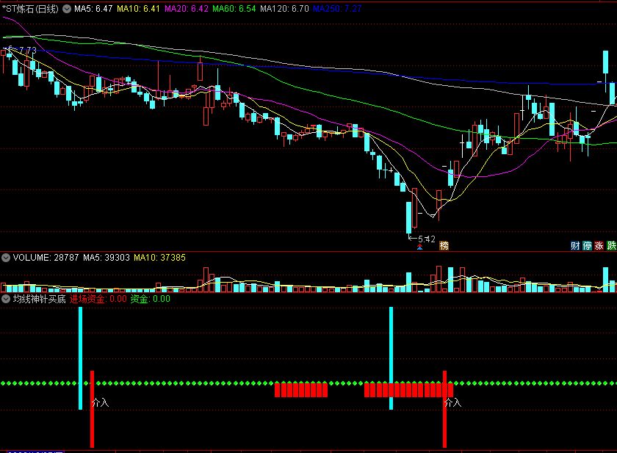Click the MA250: 7.27 label
Screen dimensions: 617x453
click(x=337, y=9)
